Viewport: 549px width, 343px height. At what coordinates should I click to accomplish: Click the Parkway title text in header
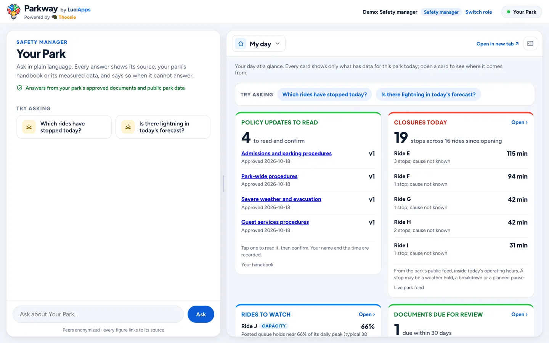click(41, 8)
